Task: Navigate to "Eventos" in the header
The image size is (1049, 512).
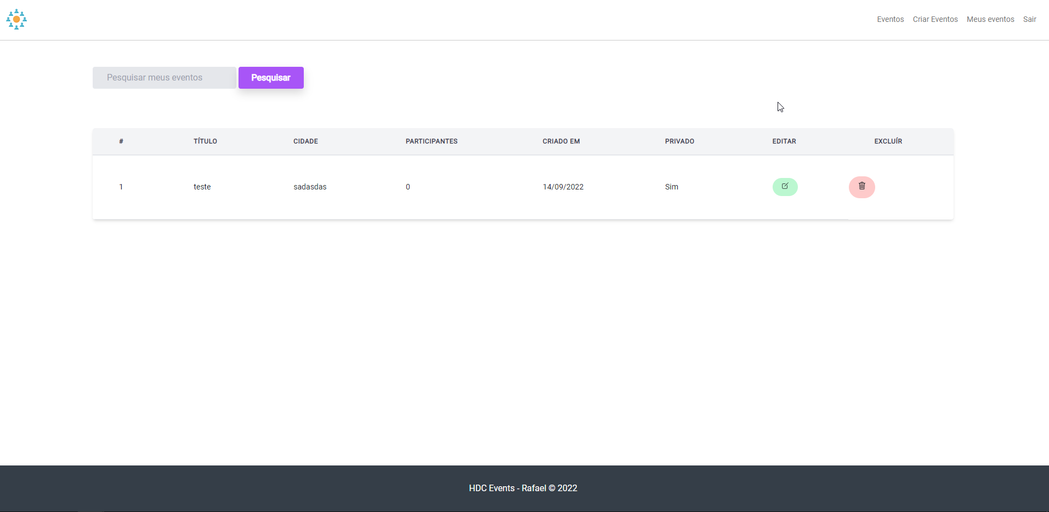Action: (x=890, y=19)
